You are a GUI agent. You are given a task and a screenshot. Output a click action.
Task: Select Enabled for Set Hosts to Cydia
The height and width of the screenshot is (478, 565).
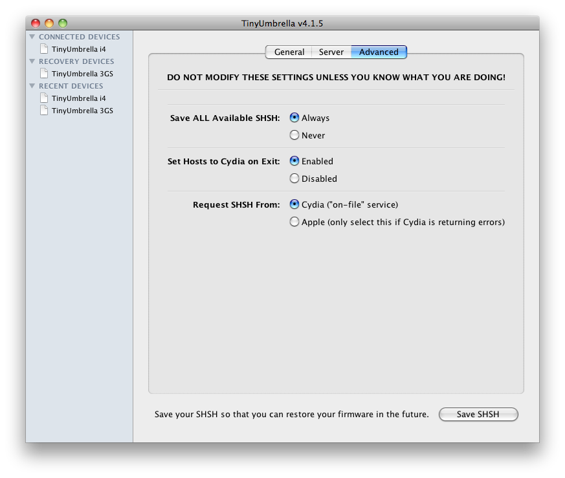point(294,160)
